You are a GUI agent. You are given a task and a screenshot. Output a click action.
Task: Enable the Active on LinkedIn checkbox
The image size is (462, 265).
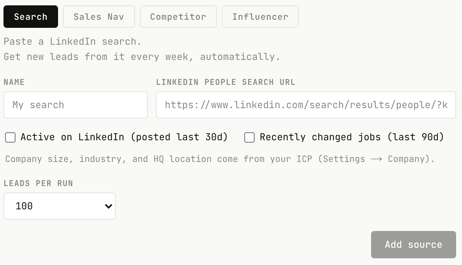[x=10, y=137]
